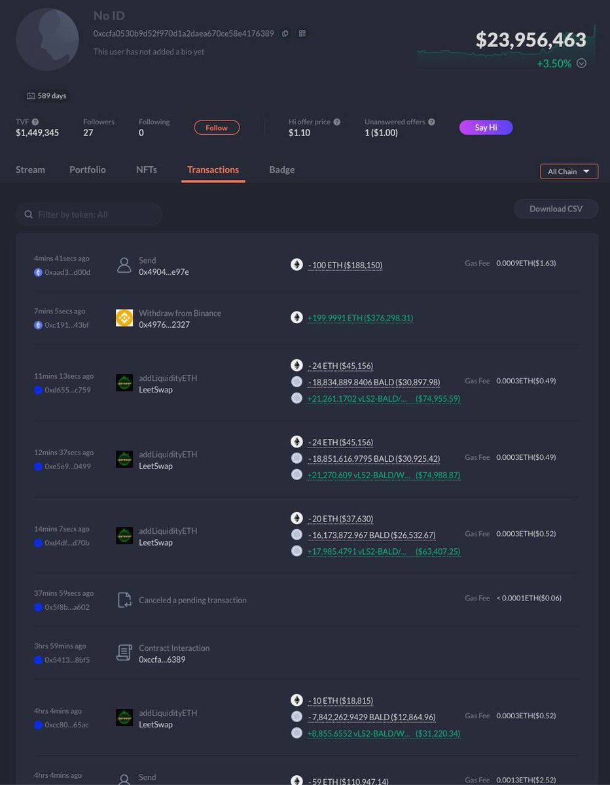Click the canceled transaction document icon

pos(124,600)
